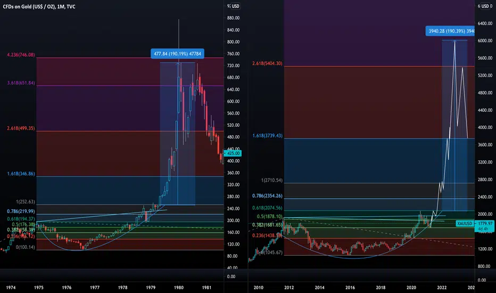Viewport: 496px width, 293px height.
Task: Click the 'CFDs on Gold (US$ / OZ), 1M, TVC' chart title
Action: point(39,6)
